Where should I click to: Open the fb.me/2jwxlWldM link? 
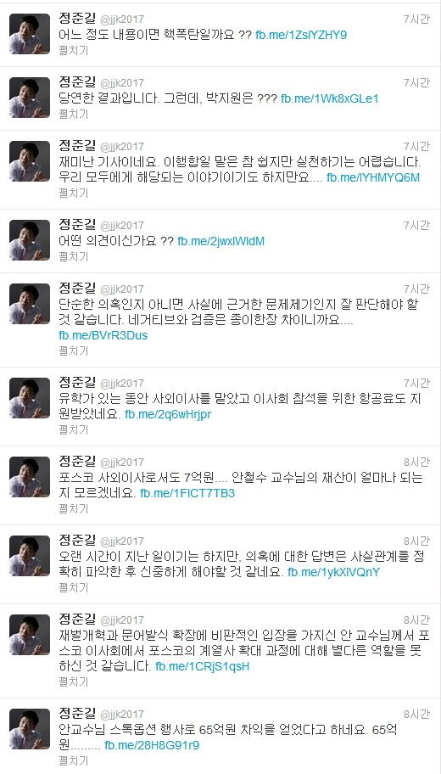coord(221,241)
